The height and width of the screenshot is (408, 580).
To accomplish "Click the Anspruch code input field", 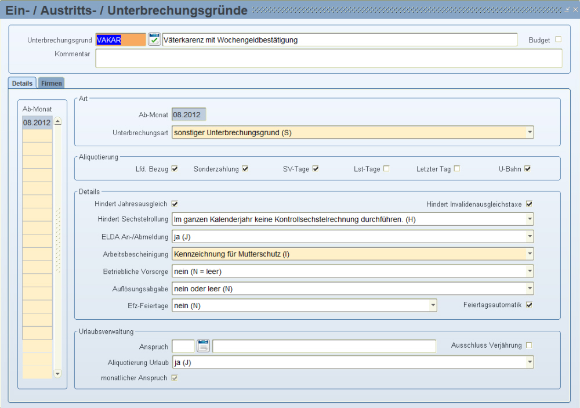I will pyautogui.click(x=183, y=346).
